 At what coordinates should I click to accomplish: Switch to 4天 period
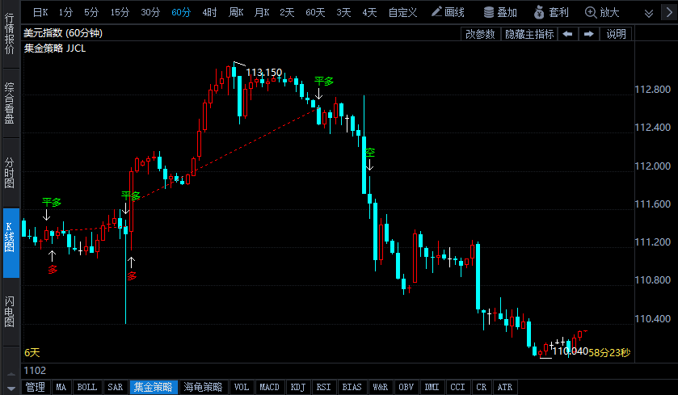(369, 13)
